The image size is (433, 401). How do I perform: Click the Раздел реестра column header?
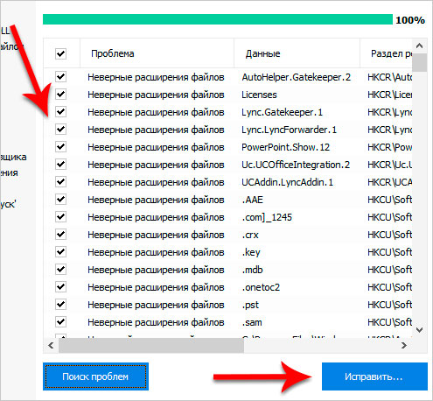click(387, 53)
